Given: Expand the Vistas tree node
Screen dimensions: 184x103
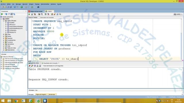Looking at the screenshot, I should [4, 34].
